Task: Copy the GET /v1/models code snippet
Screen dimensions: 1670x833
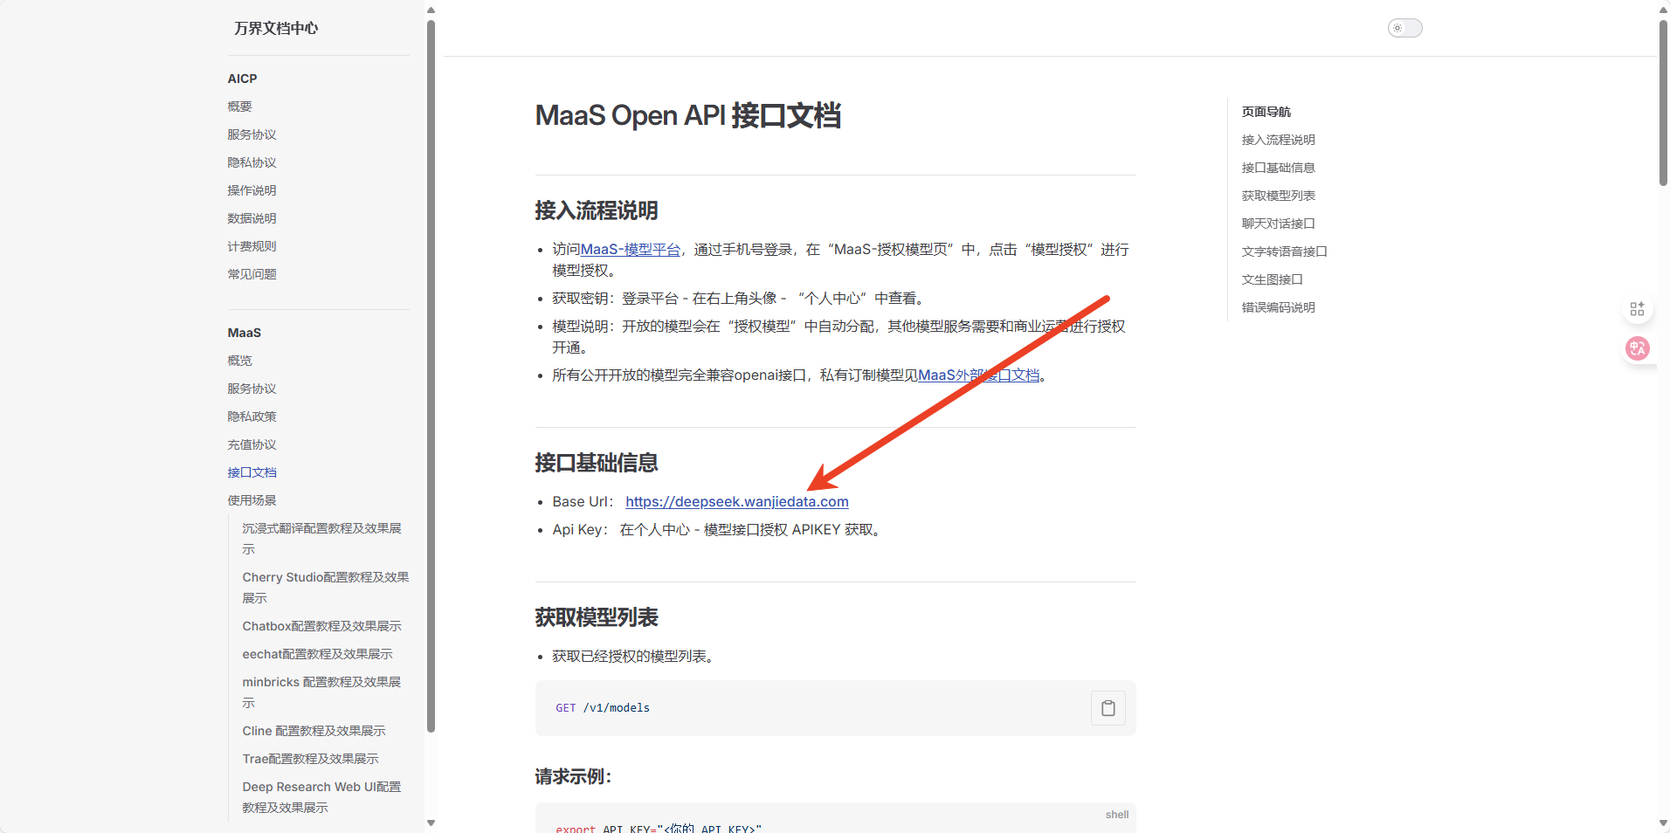Action: (1108, 708)
